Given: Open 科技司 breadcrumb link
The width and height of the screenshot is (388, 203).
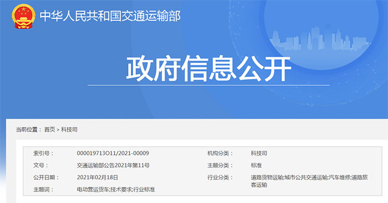Looking at the screenshot, I should click(x=69, y=129).
